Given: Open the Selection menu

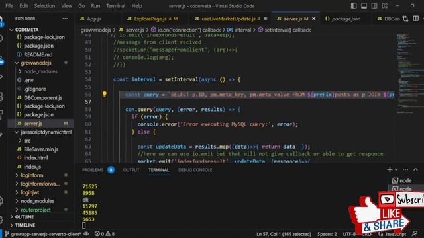Looking at the screenshot, I should tap(44, 6).
